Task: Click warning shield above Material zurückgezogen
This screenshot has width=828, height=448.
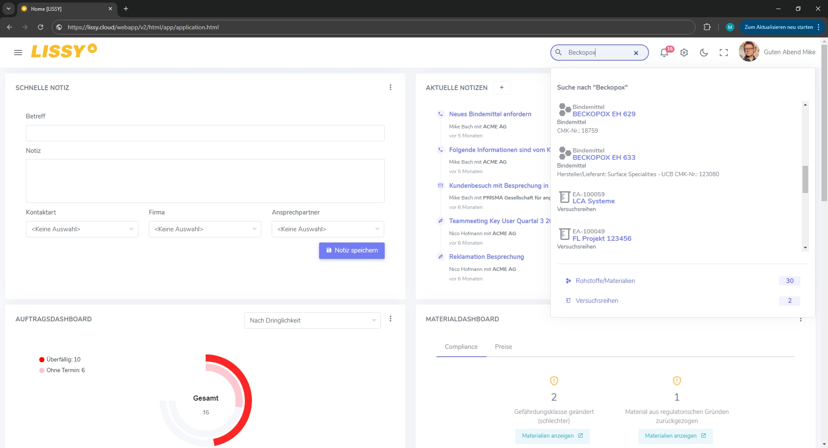Action: tap(677, 381)
